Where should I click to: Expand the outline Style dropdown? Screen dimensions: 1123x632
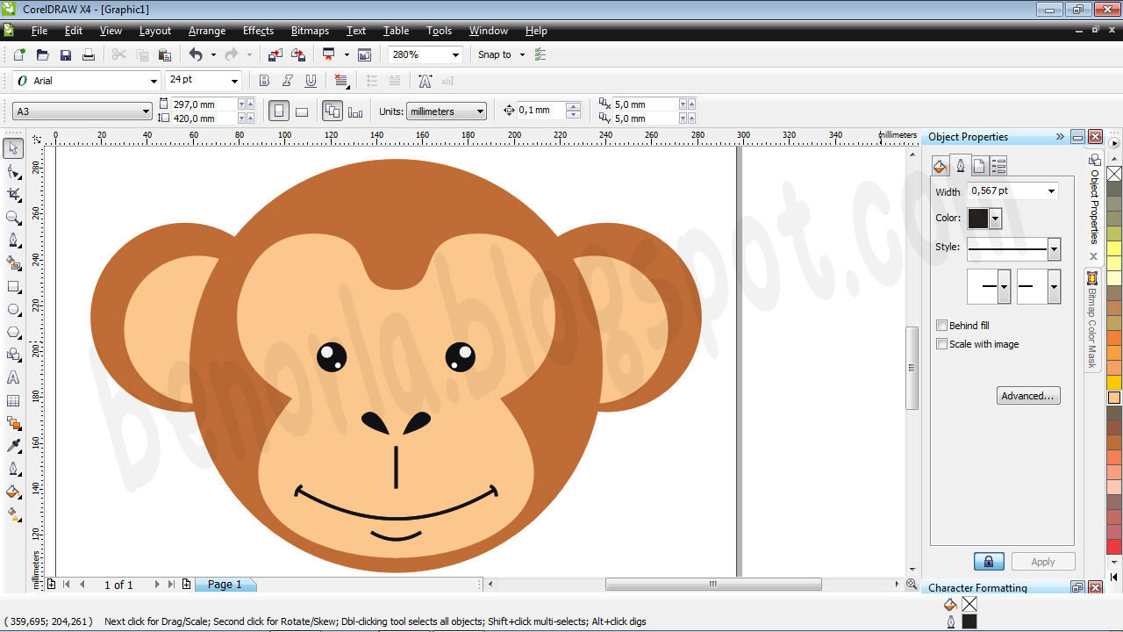(1054, 249)
